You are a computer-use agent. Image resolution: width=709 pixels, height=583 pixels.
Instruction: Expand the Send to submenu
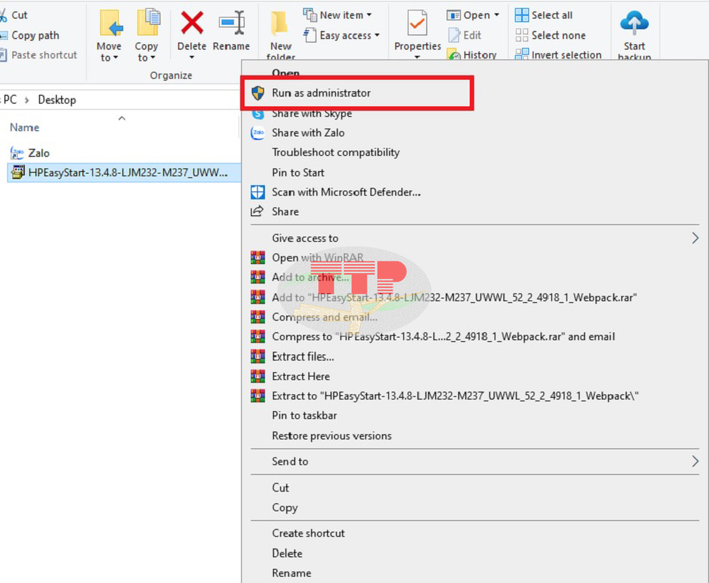click(x=695, y=462)
